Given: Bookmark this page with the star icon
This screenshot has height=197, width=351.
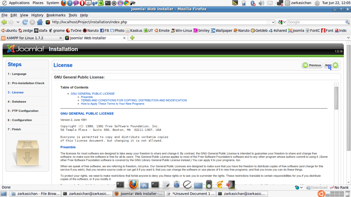Looking at the screenshot, I should point(268,22).
